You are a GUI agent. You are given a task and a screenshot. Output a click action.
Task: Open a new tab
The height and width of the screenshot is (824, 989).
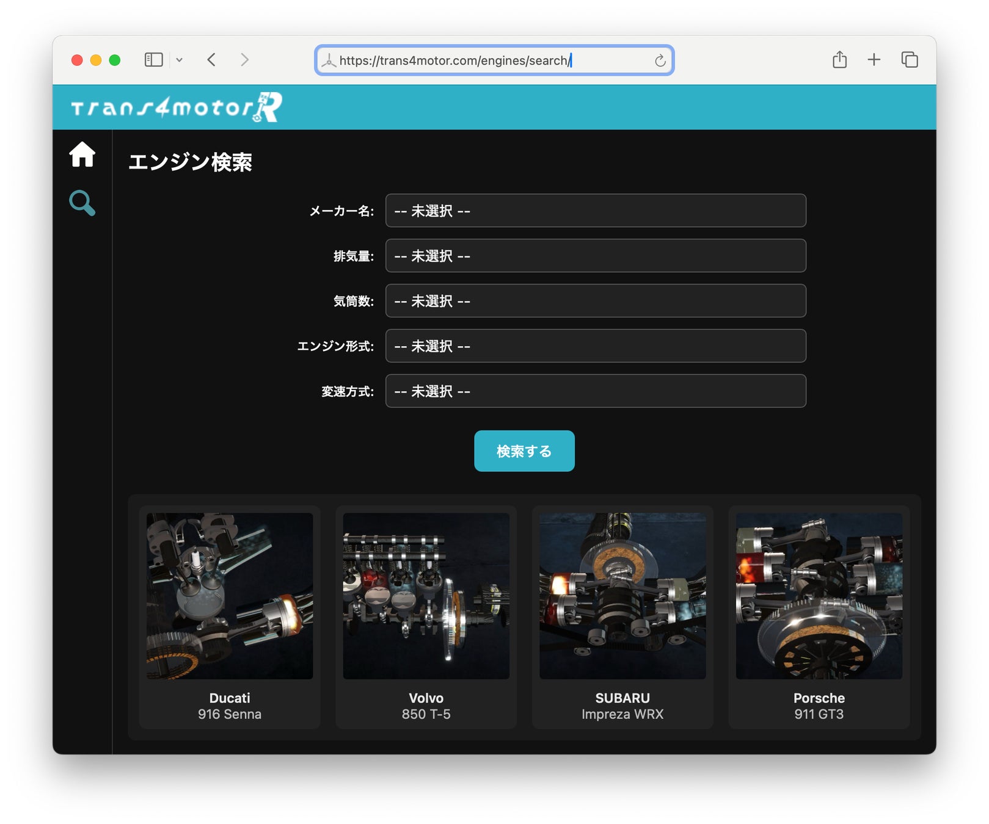point(874,59)
